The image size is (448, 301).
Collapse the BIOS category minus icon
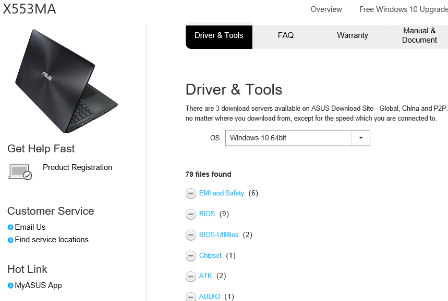click(190, 214)
